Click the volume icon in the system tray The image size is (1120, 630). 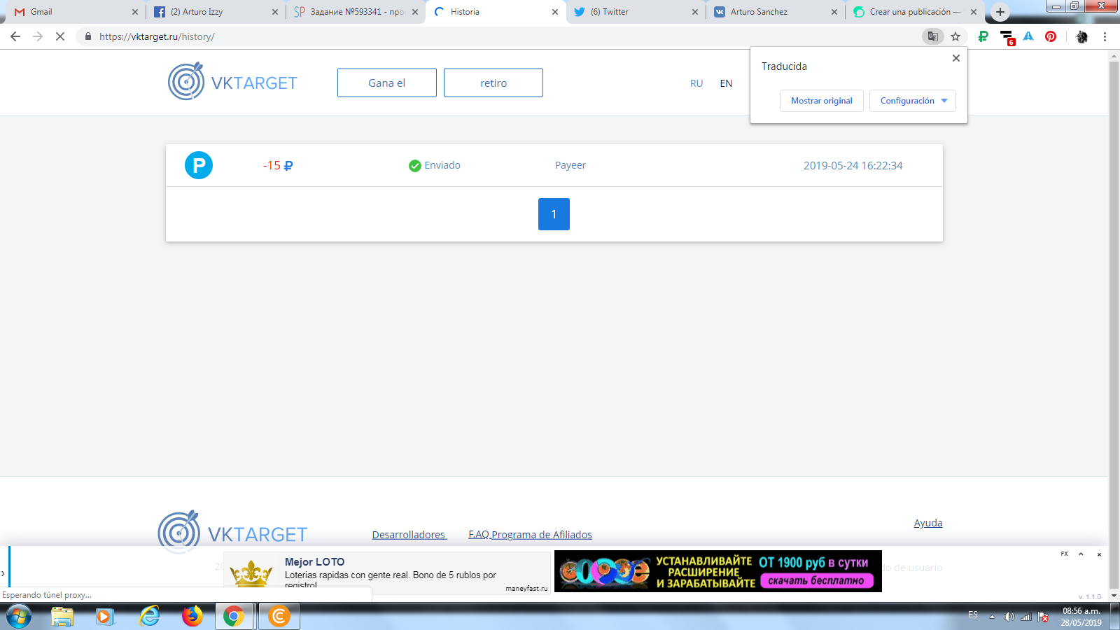pyautogui.click(x=1009, y=617)
